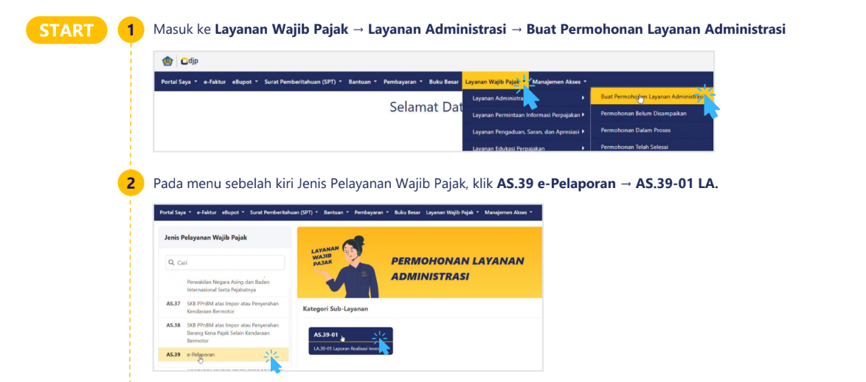Select AS.37 SKB PPnBM Kendaraan Bermotor row
The image size is (866, 382).
225,308
